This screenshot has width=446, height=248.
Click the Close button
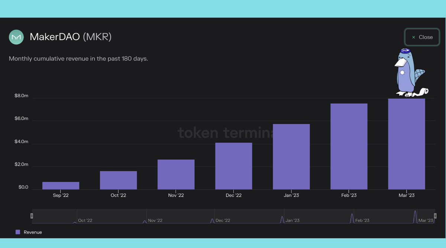point(422,37)
